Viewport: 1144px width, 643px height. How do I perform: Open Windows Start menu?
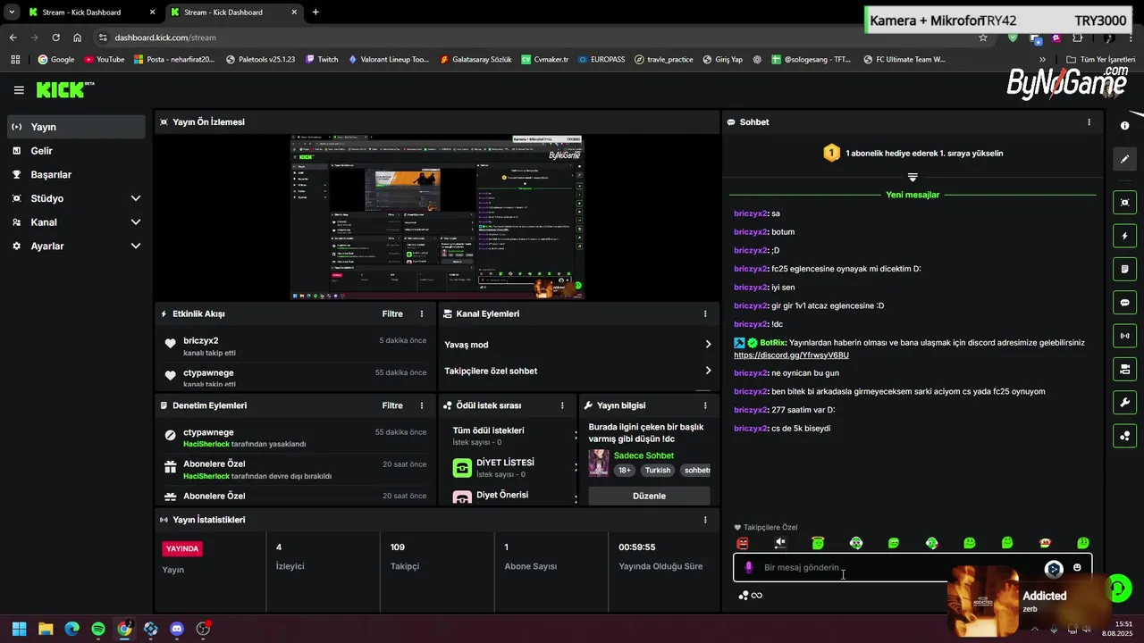tap(20, 629)
